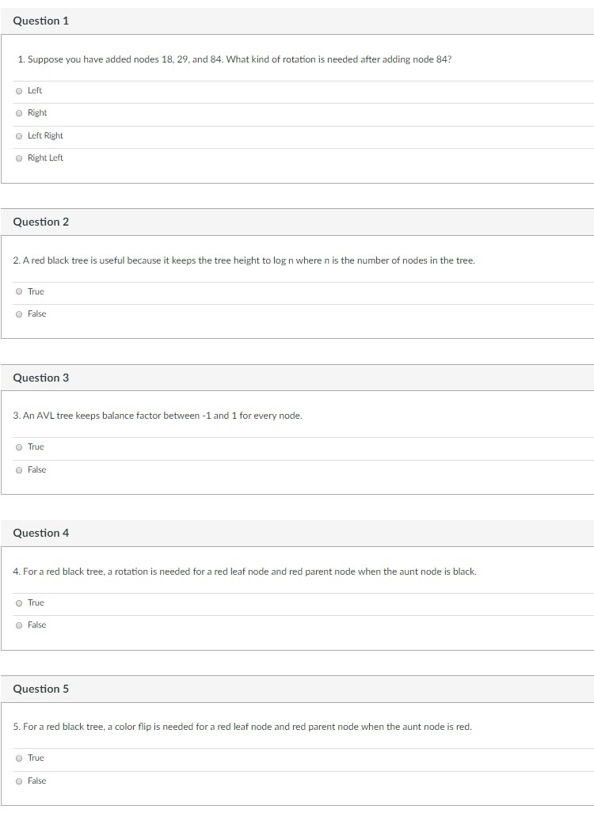Mark 'True' for the red black tree height question
594x813 pixels.
(17, 291)
